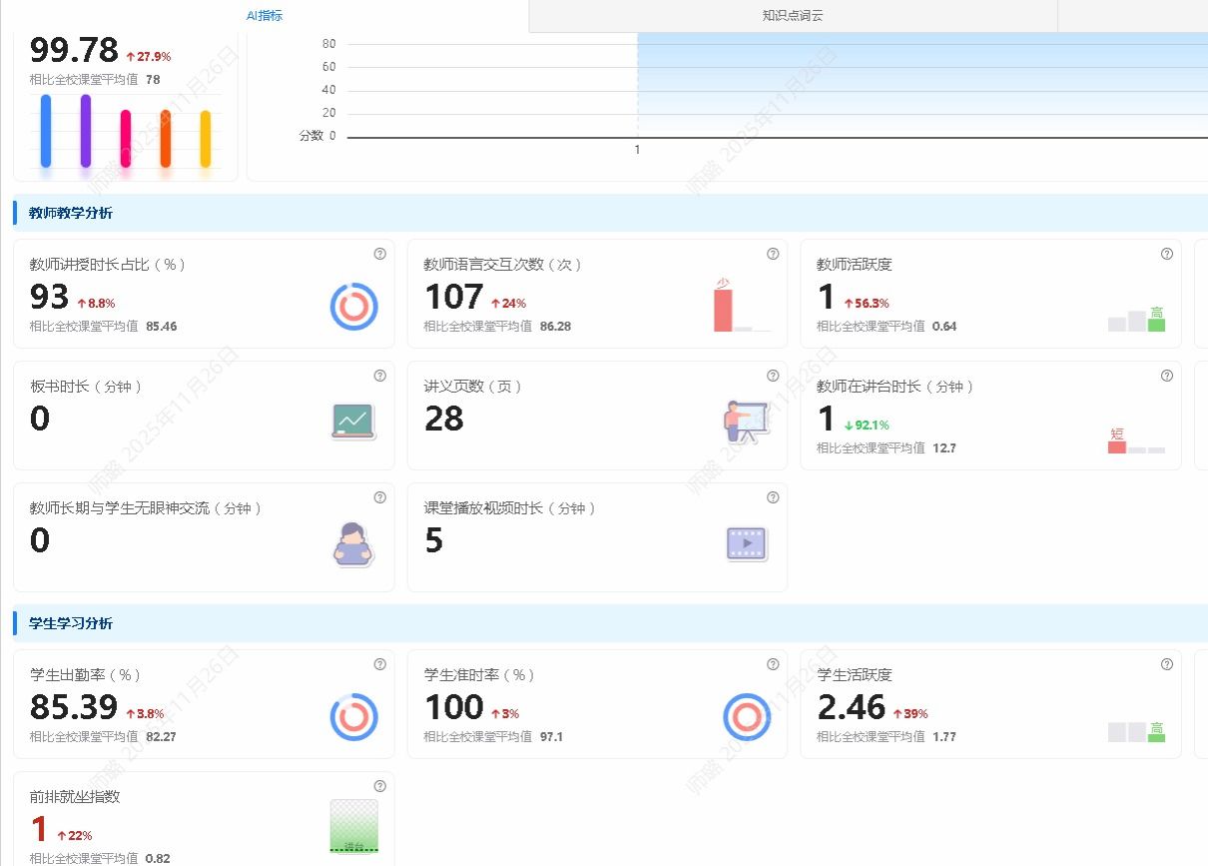Click the presenter icon in 讲义页数

(x=745, y=422)
